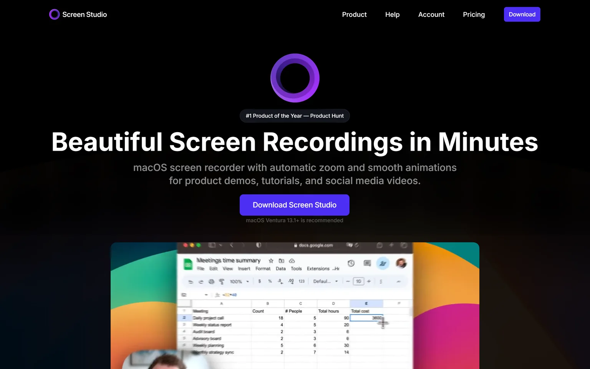Click the privacy shield icon in Safari
Viewport: 590px width, 369px height.
coord(259,245)
